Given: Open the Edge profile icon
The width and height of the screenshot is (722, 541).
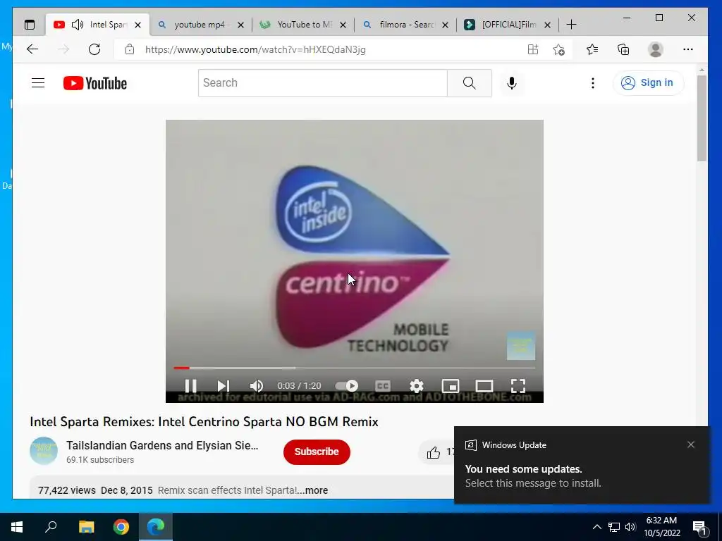Looking at the screenshot, I should pyautogui.click(x=655, y=49).
